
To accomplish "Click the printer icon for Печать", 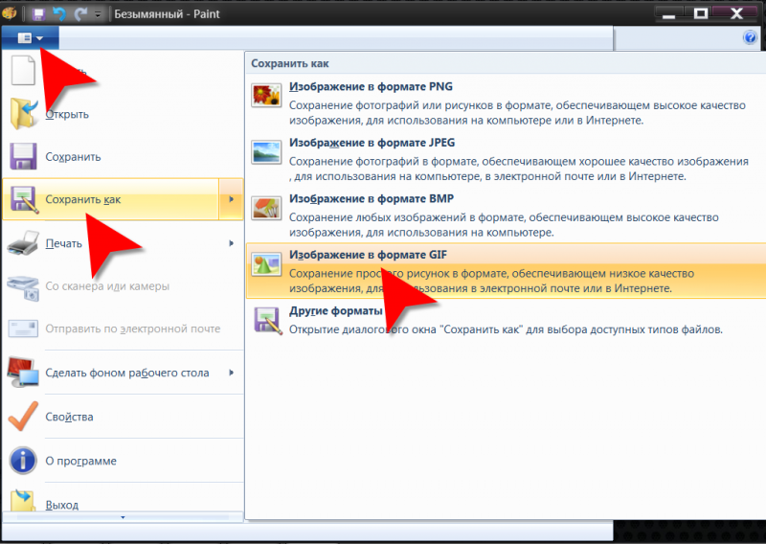I will [x=23, y=243].
